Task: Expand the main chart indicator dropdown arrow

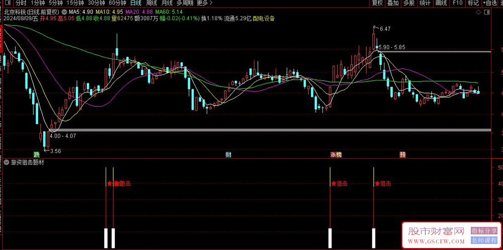Action: tap(64, 12)
